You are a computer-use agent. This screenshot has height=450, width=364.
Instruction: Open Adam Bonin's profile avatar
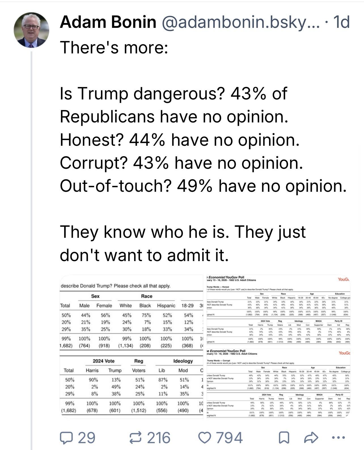click(x=31, y=30)
